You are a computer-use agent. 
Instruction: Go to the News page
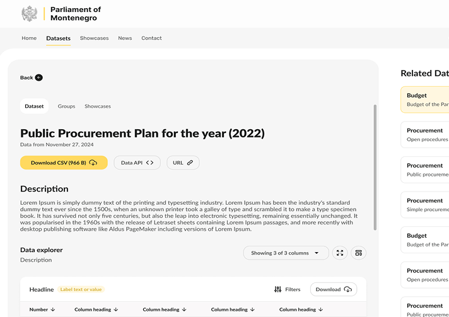click(125, 38)
